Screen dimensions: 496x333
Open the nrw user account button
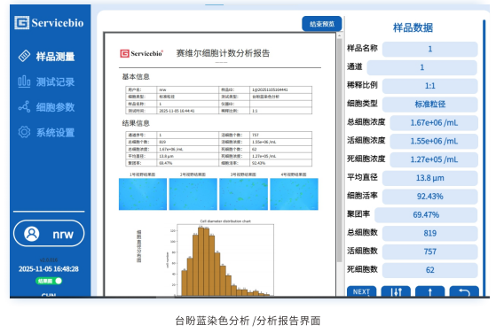click(x=49, y=234)
